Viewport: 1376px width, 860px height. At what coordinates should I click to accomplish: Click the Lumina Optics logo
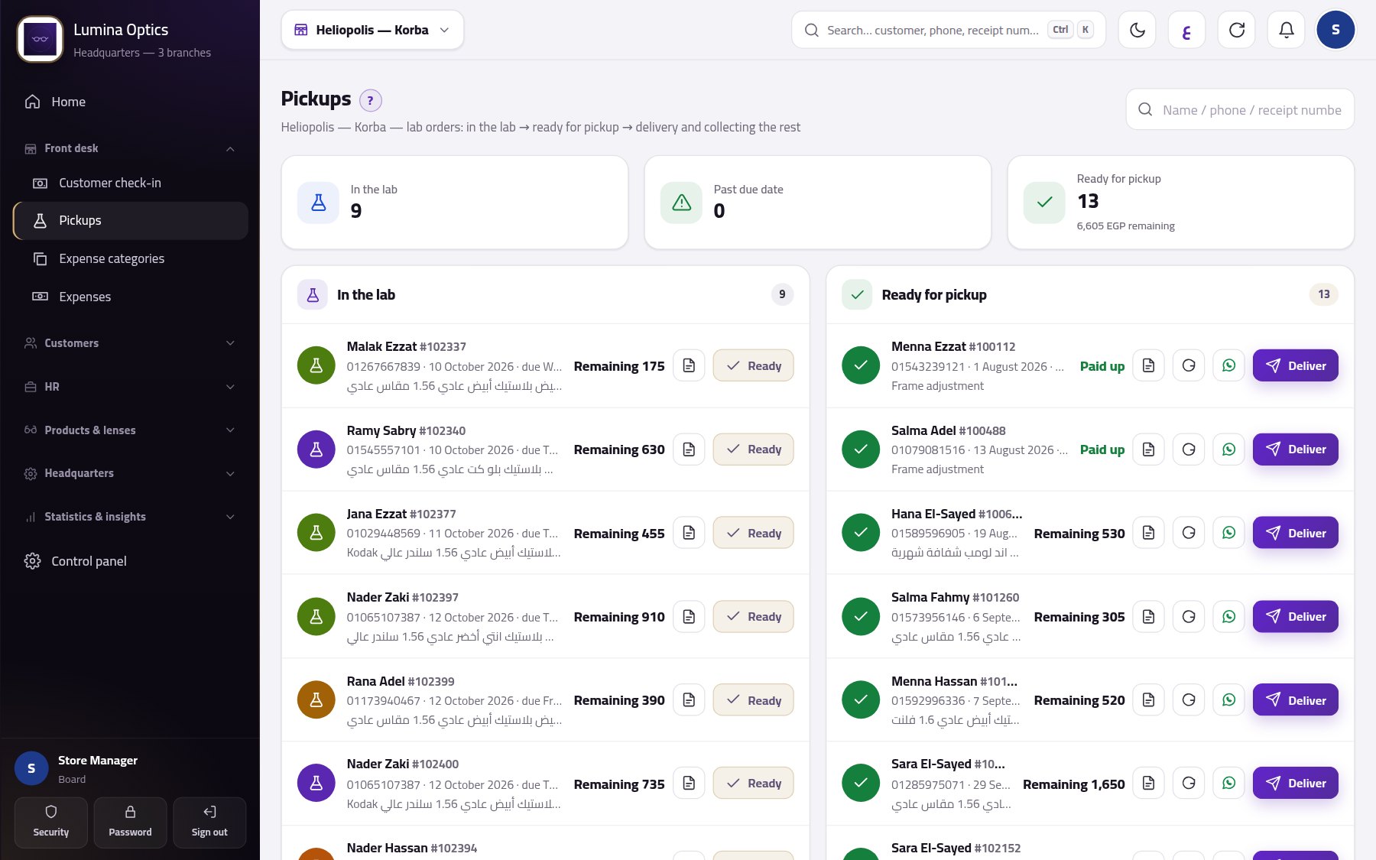[40, 39]
